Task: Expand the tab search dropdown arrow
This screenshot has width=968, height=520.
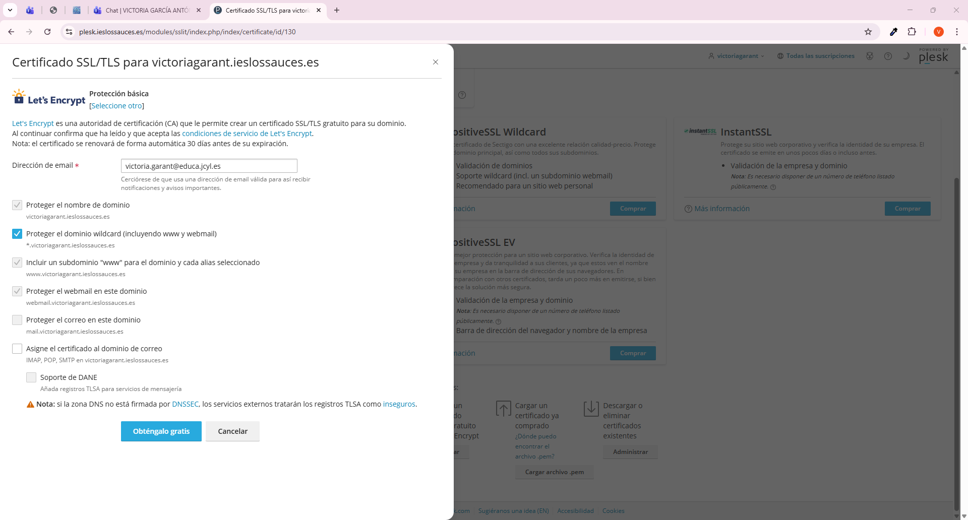Action: (10, 10)
